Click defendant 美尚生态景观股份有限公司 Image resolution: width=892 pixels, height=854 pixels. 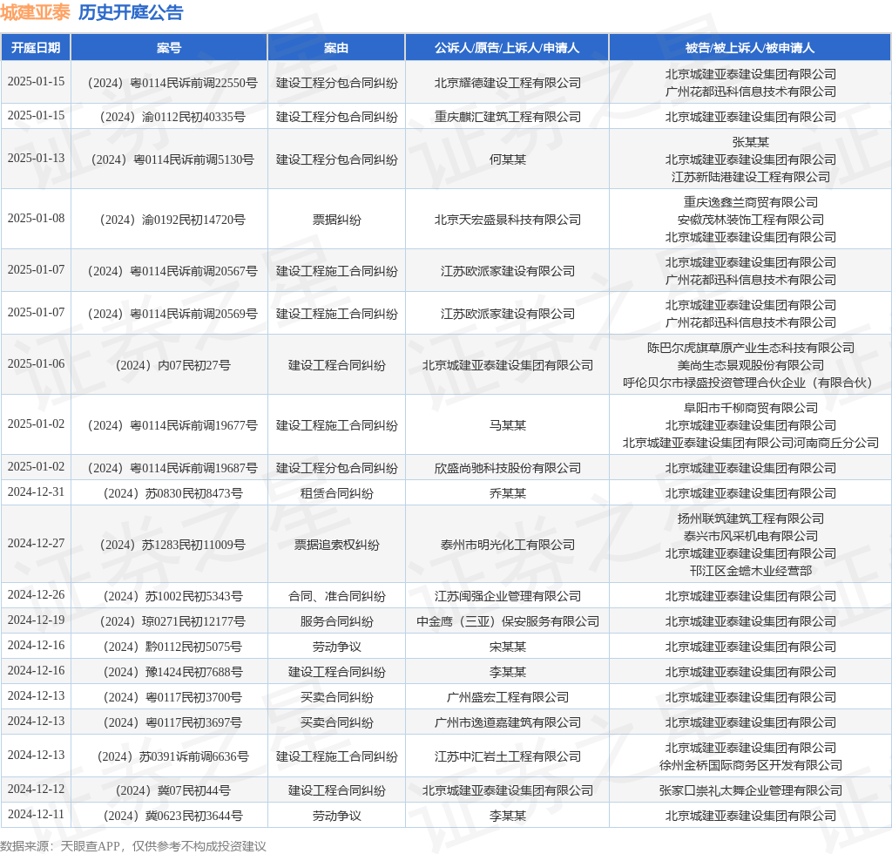tap(750, 365)
